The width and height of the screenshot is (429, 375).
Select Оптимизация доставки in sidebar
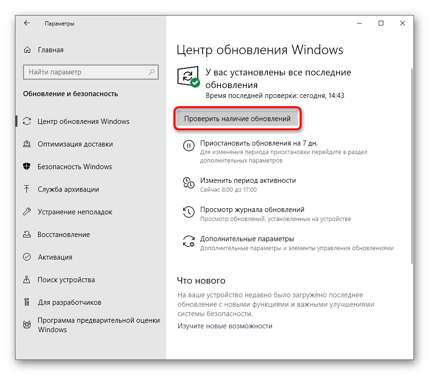pos(75,144)
